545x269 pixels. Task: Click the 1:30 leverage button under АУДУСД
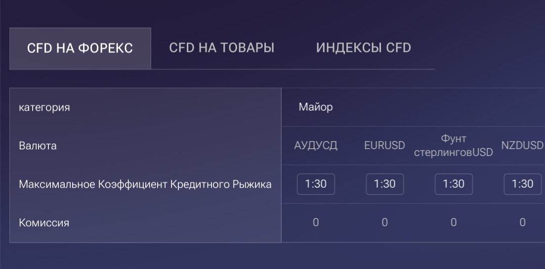coord(316,184)
